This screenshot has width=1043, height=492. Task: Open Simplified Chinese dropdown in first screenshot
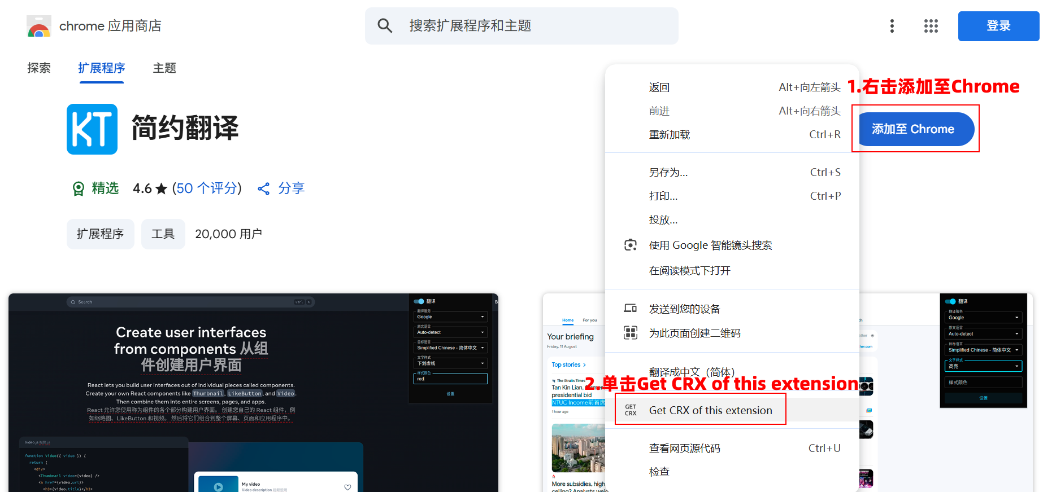450,348
